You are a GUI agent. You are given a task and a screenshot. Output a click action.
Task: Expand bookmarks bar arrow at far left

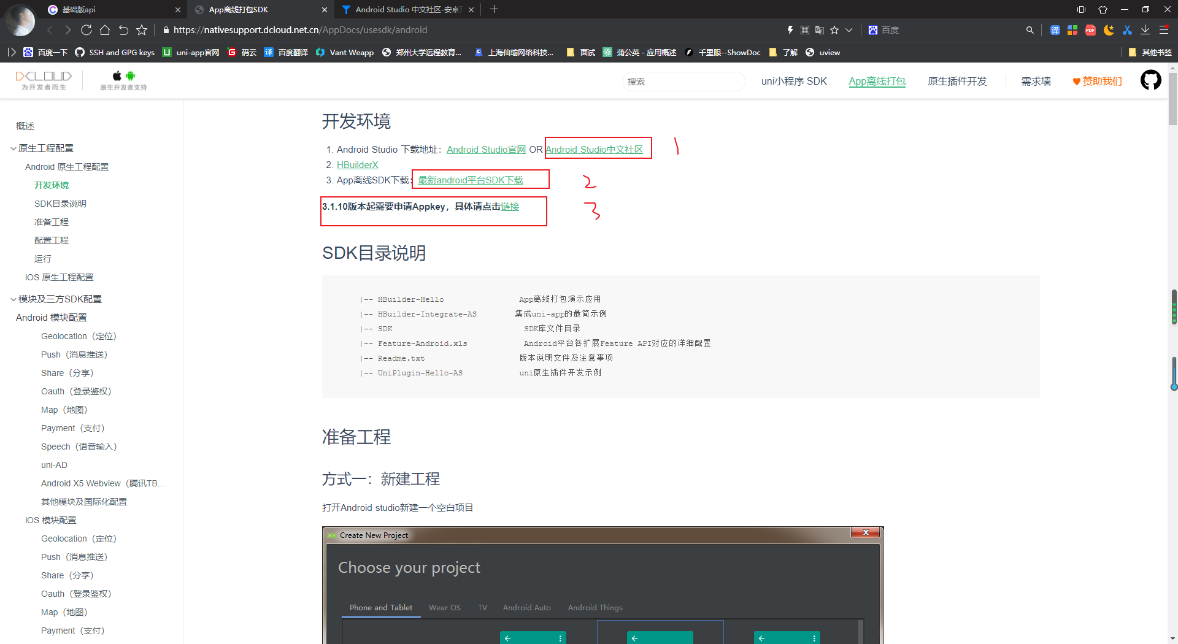click(12, 53)
